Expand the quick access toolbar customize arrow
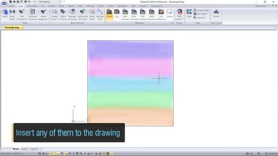 64,2
